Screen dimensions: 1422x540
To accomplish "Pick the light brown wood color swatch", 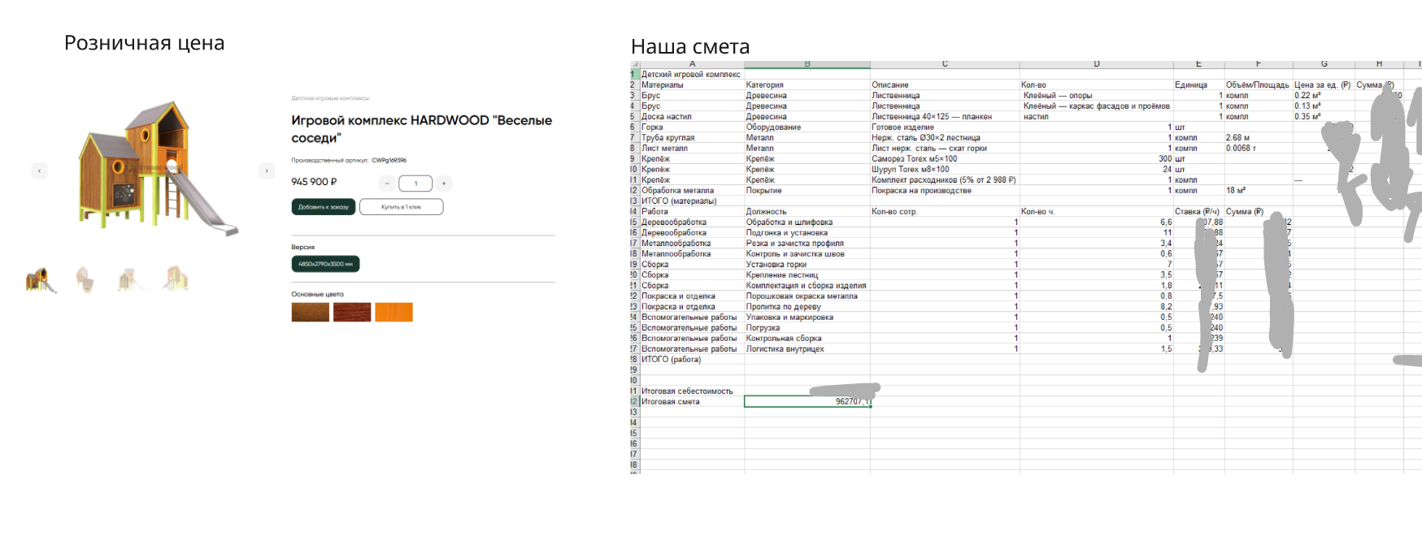I will coord(310,312).
